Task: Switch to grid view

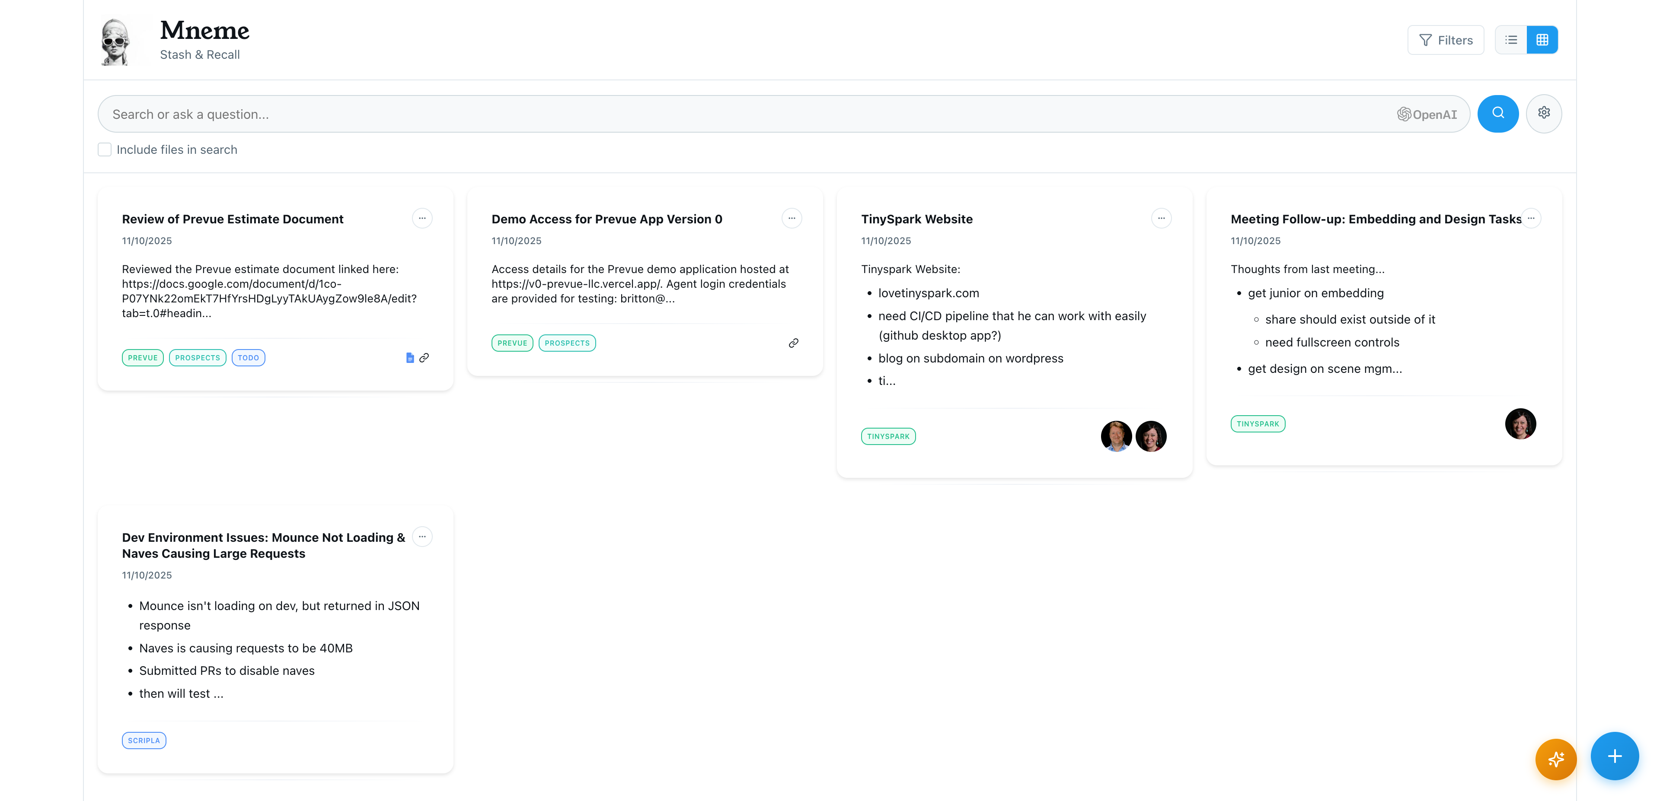Action: click(x=1542, y=40)
